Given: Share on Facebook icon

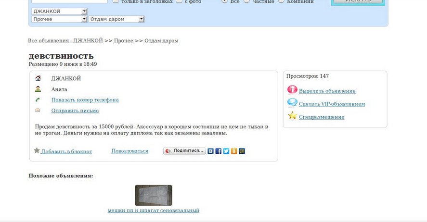Looking at the screenshot, I should (219, 151).
